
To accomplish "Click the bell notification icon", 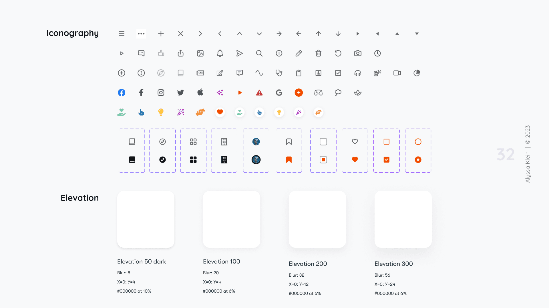I will [220, 53].
